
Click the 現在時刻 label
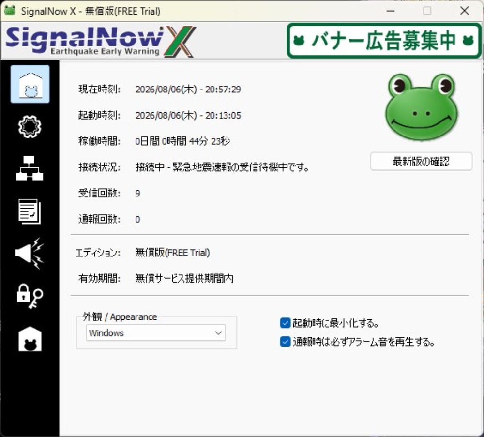tap(99, 90)
